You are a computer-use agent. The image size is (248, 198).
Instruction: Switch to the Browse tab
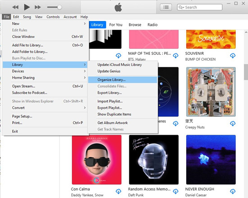135,25
